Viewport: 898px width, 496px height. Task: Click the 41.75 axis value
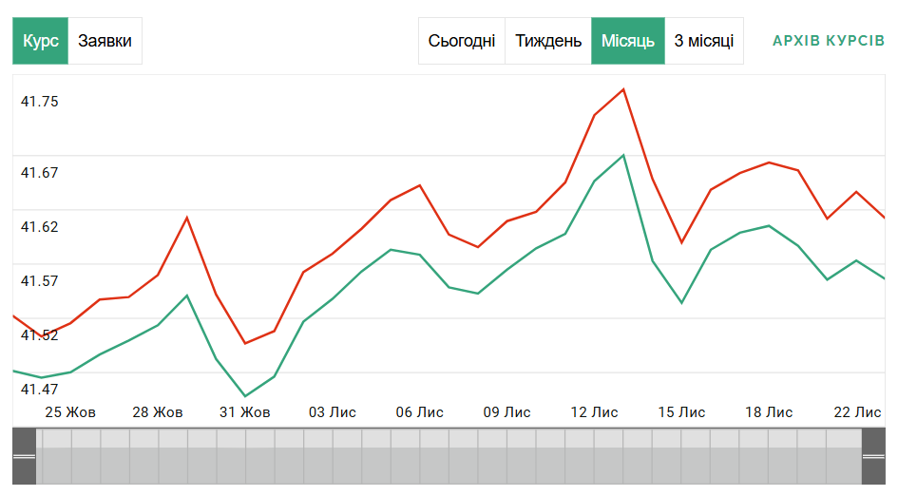pyautogui.click(x=40, y=101)
